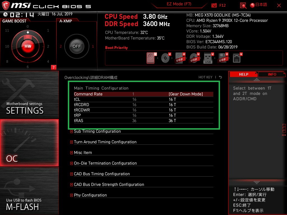Switch to the INFO tab

272,74
